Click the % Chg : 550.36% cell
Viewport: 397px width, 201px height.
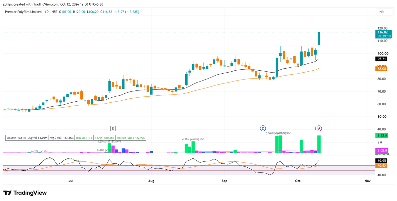coord(105,138)
